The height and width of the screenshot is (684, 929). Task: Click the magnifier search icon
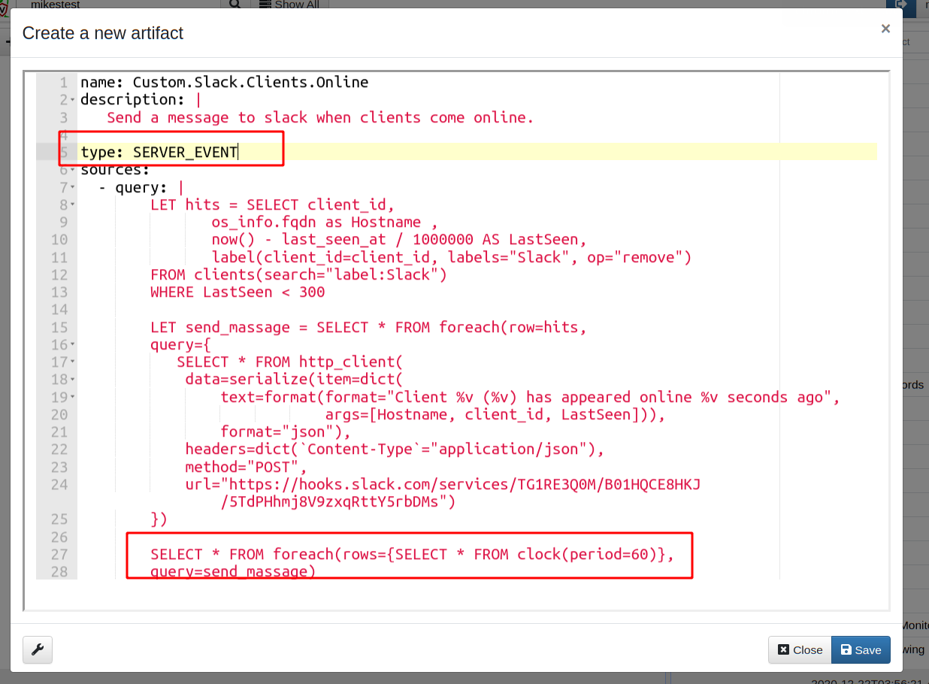[x=235, y=4]
